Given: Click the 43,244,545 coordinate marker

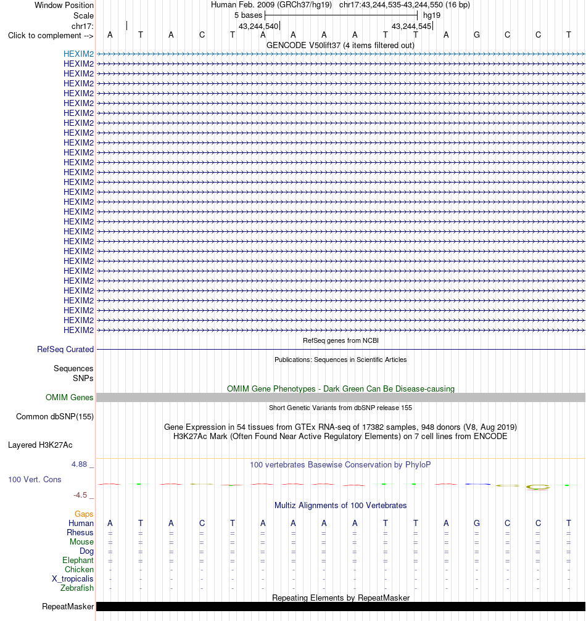Looking at the screenshot, I should tap(411, 26).
